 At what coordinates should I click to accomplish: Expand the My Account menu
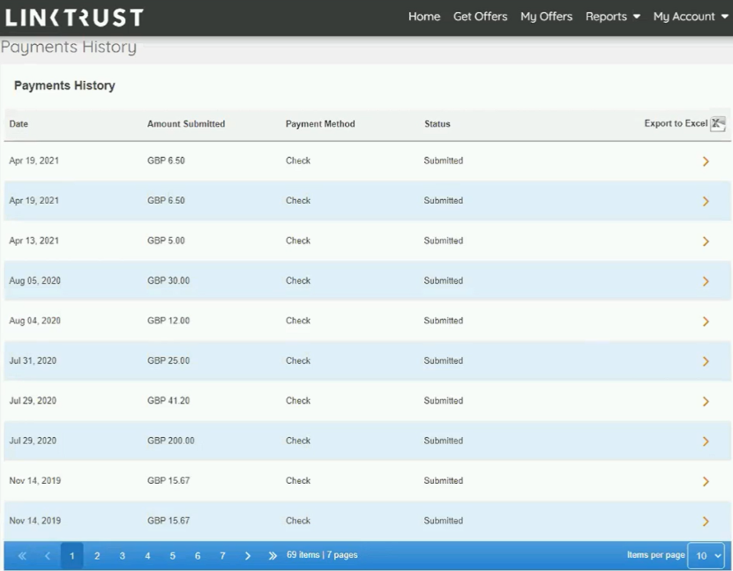point(691,17)
